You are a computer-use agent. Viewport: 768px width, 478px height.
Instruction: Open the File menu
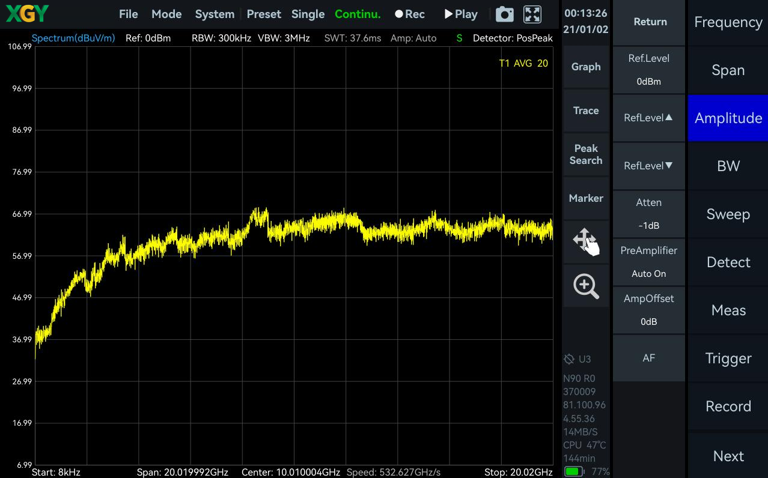click(129, 14)
